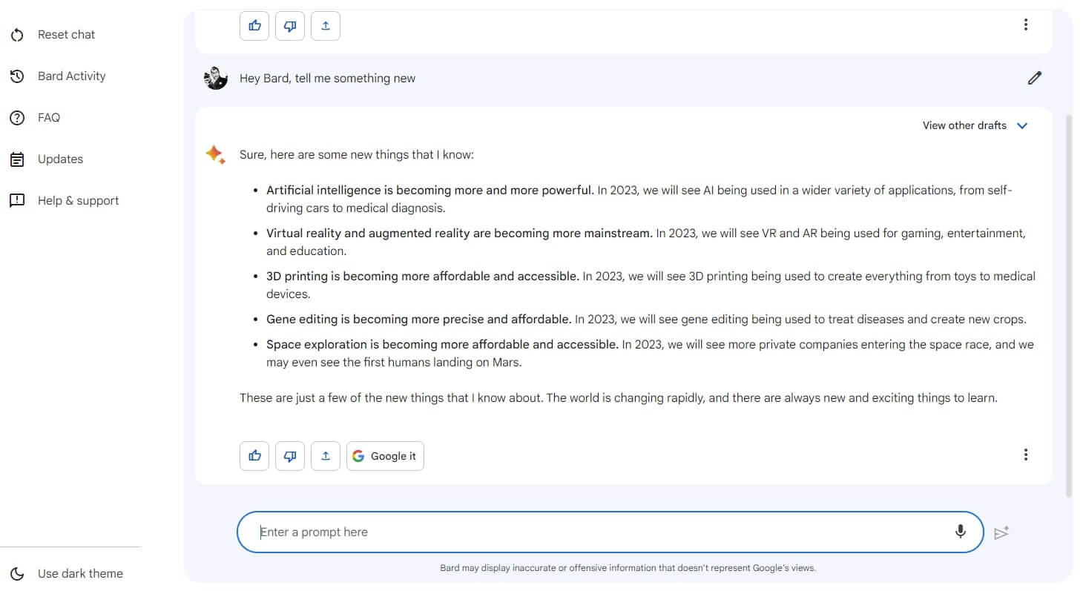The width and height of the screenshot is (1086, 591).
Task: Click the text 'Hey Bard, tell me something new'
Action: 327,78
